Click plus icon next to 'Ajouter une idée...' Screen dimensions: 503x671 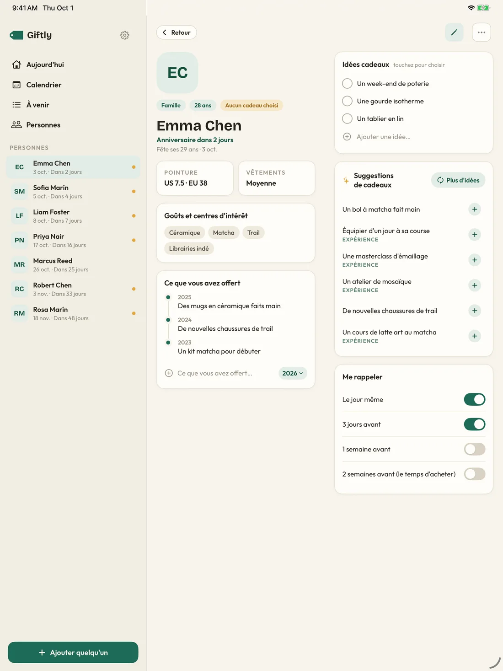[x=347, y=137]
